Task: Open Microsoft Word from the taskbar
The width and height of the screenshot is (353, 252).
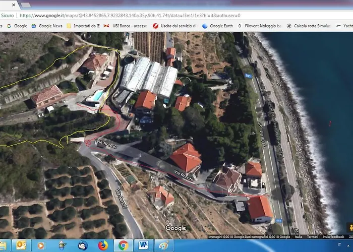Action: (143, 245)
